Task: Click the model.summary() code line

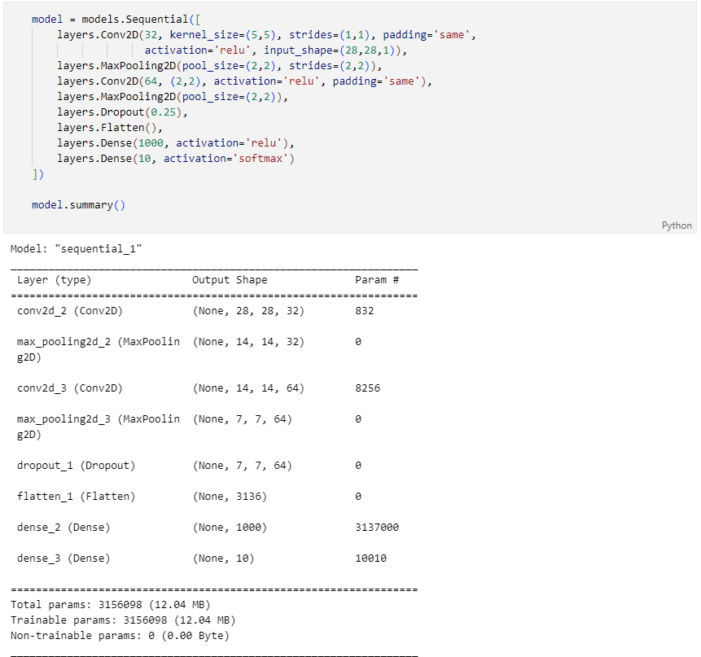Action: pyautogui.click(x=78, y=204)
